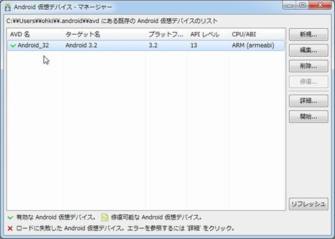Maximize the AVD manager window

pyautogui.click(x=302, y=5)
